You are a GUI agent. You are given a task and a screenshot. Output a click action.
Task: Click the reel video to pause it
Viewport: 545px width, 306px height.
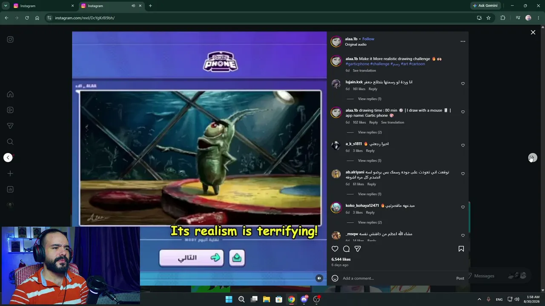tap(199, 158)
